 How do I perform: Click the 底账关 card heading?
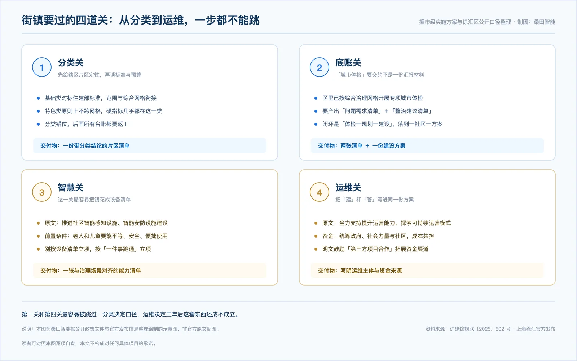(348, 63)
